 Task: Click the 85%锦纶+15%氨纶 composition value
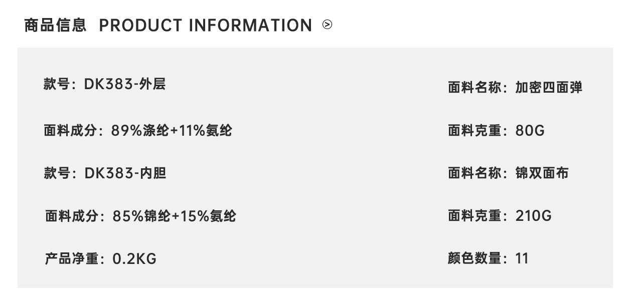point(174,216)
